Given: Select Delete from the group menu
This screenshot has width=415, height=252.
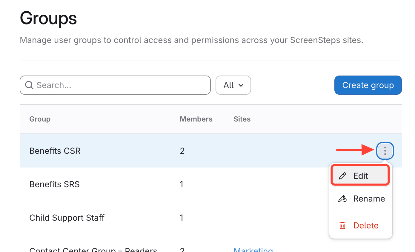Looking at the screenshot, I should pyautogui.click(x=365, y=226).
